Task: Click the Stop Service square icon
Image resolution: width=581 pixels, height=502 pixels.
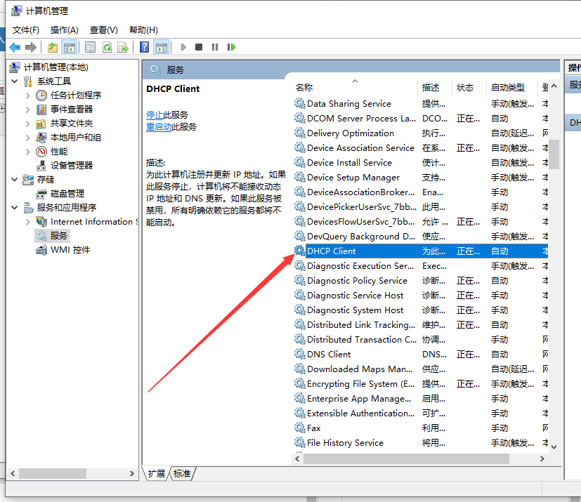Action: [199, 48]
